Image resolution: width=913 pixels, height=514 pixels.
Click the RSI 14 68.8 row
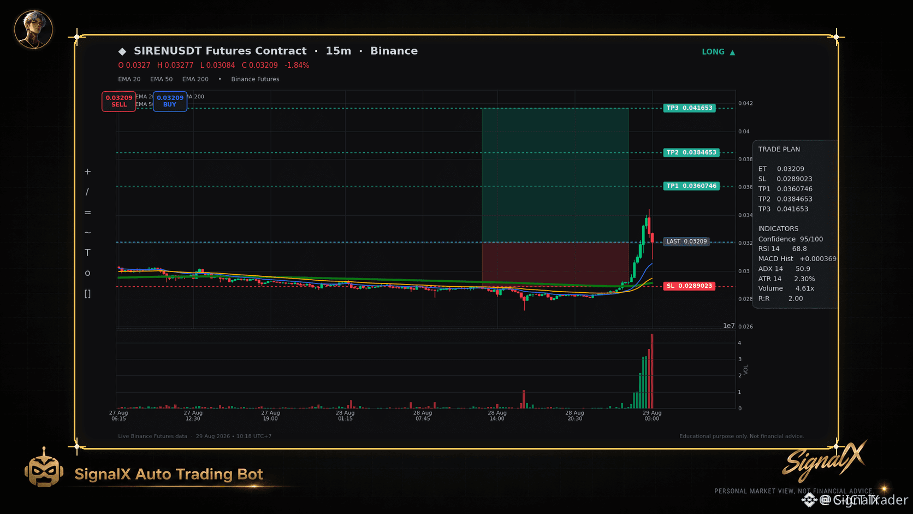click(782, 249)
